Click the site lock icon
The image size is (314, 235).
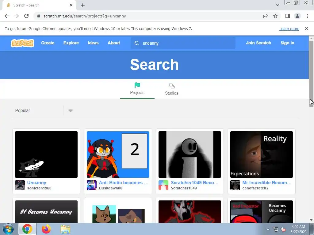[39, 16]
